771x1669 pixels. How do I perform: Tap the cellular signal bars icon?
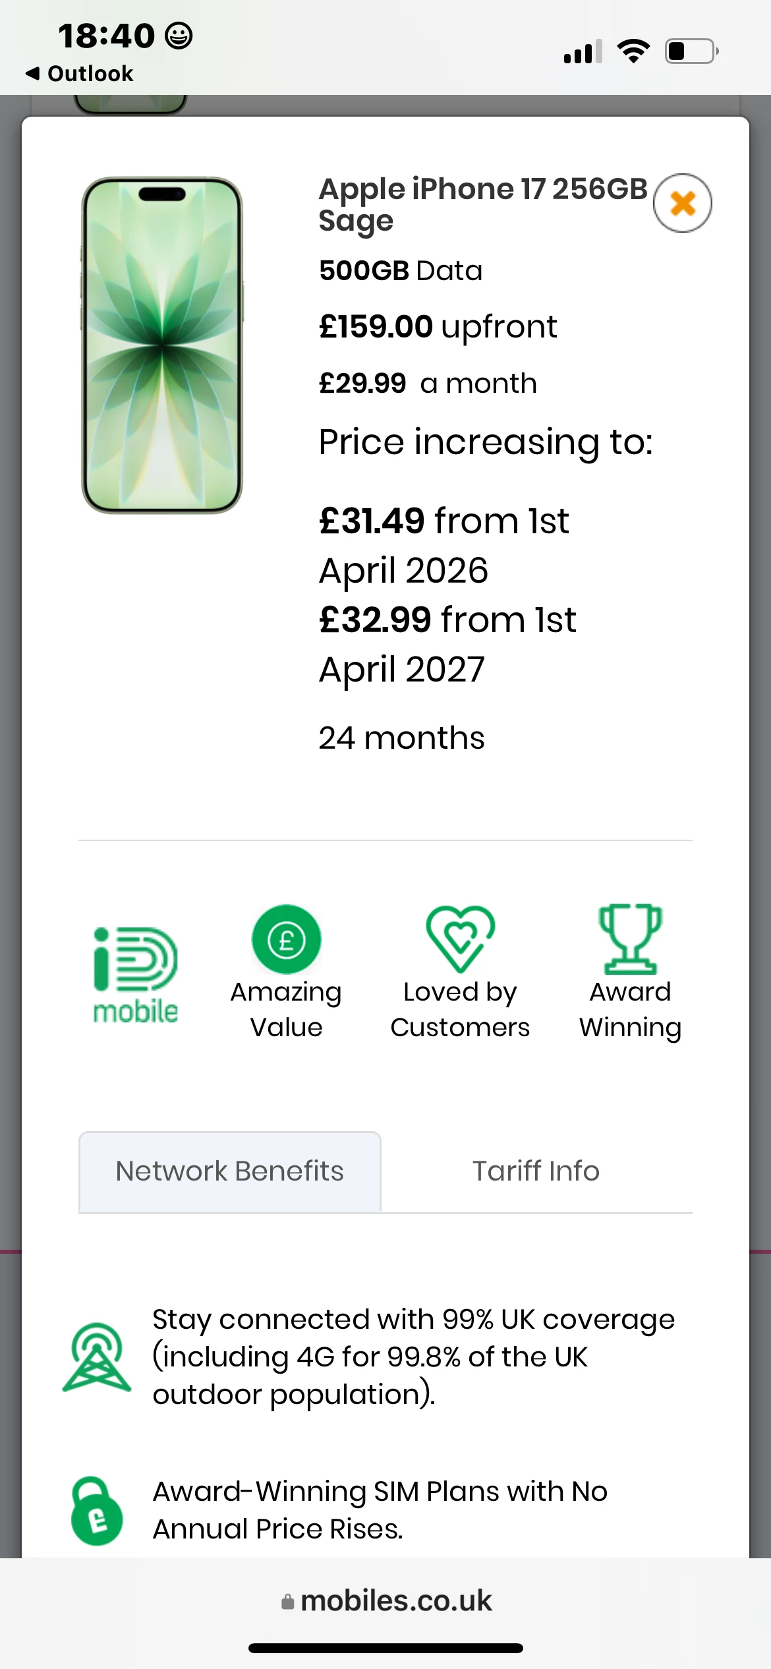pos(583,51)
